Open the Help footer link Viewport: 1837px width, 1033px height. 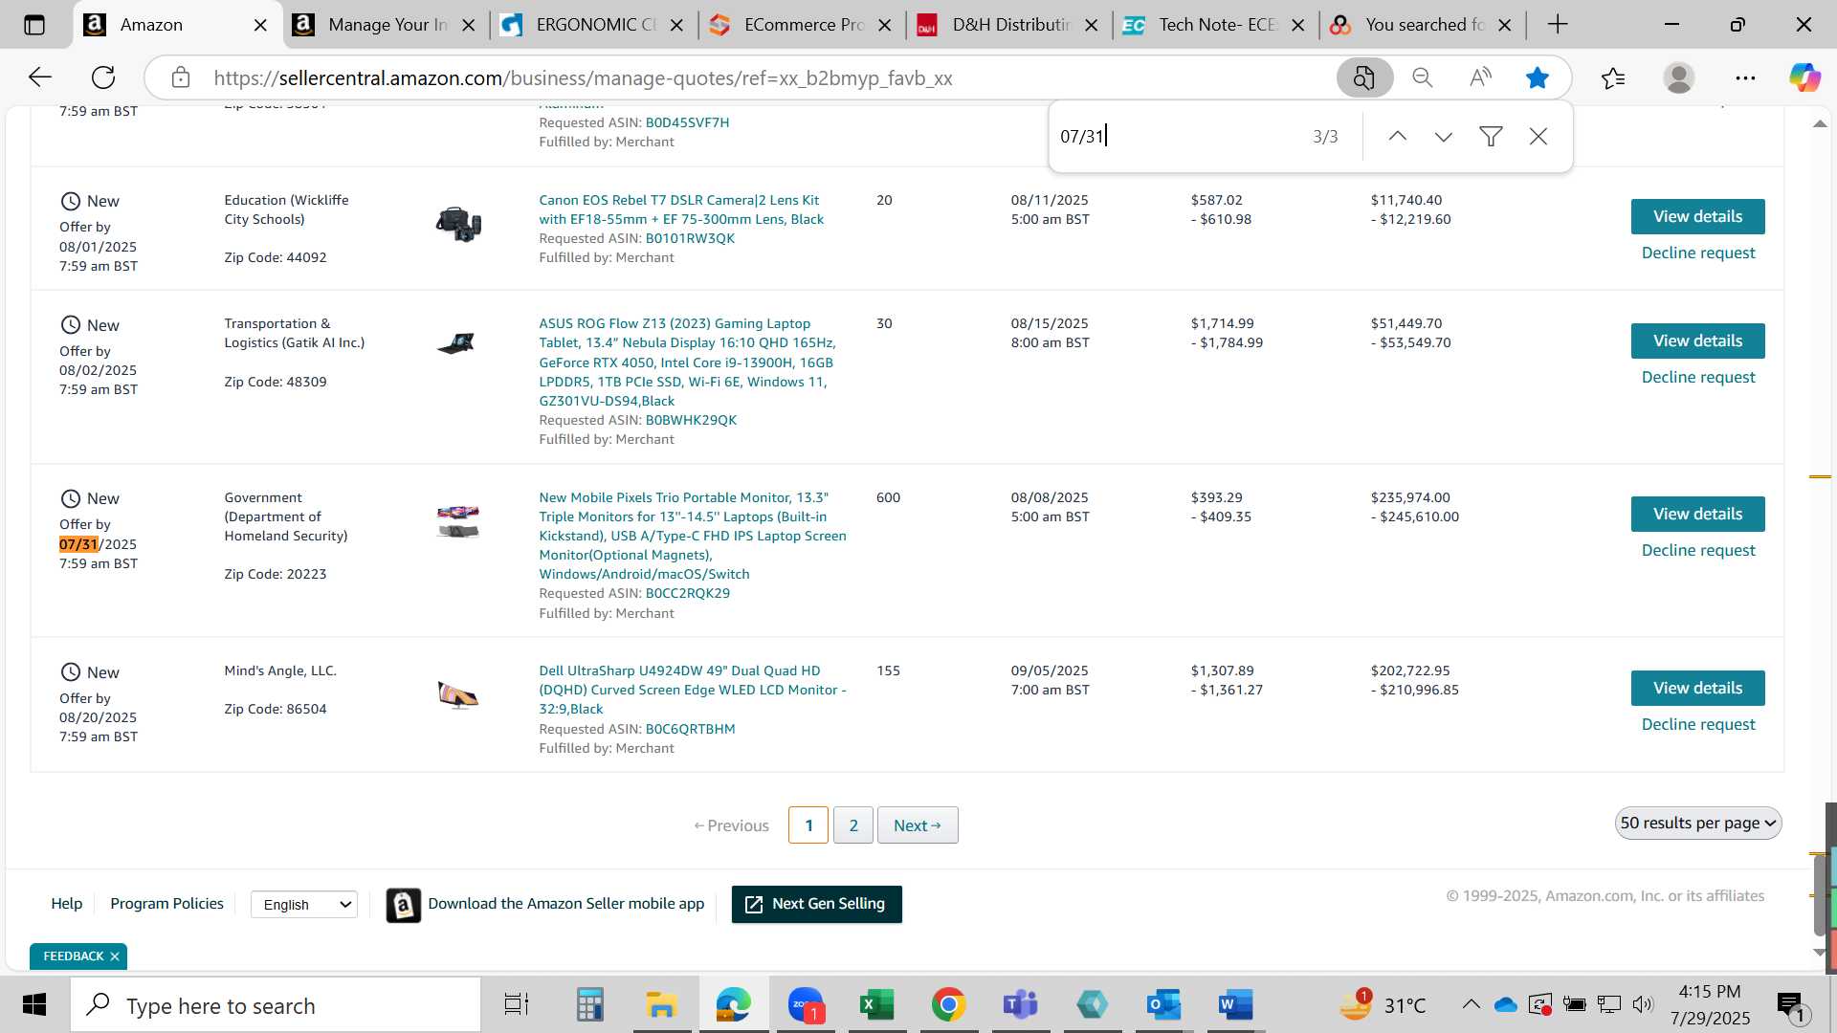click(66, 904)
